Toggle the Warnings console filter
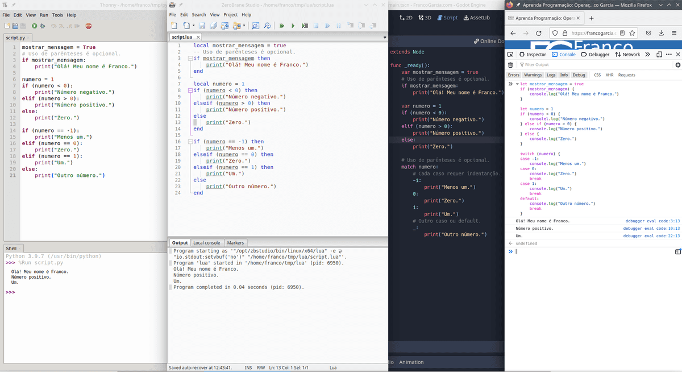 (533, 75)
